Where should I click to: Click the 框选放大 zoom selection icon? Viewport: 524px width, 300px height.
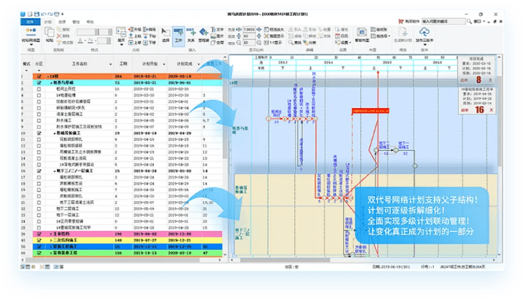(x=267, y=30)
